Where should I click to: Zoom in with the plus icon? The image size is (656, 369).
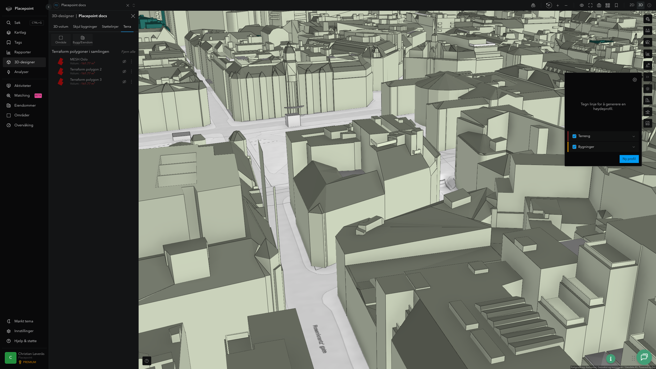tap(558, 5)
